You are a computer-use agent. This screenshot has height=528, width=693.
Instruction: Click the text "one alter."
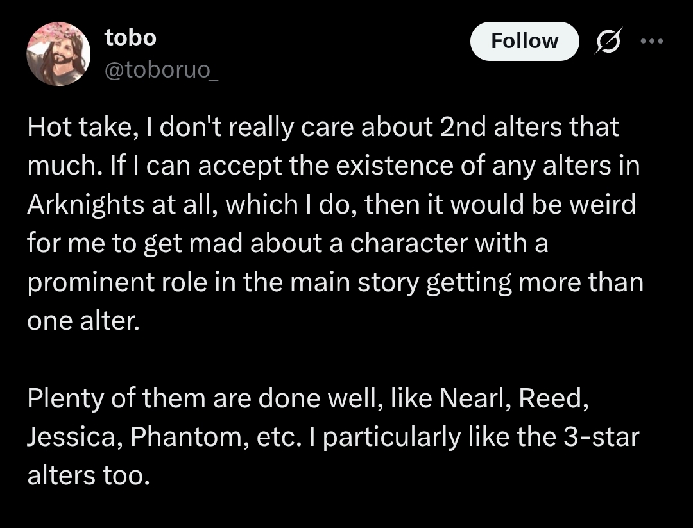(83, 321)
